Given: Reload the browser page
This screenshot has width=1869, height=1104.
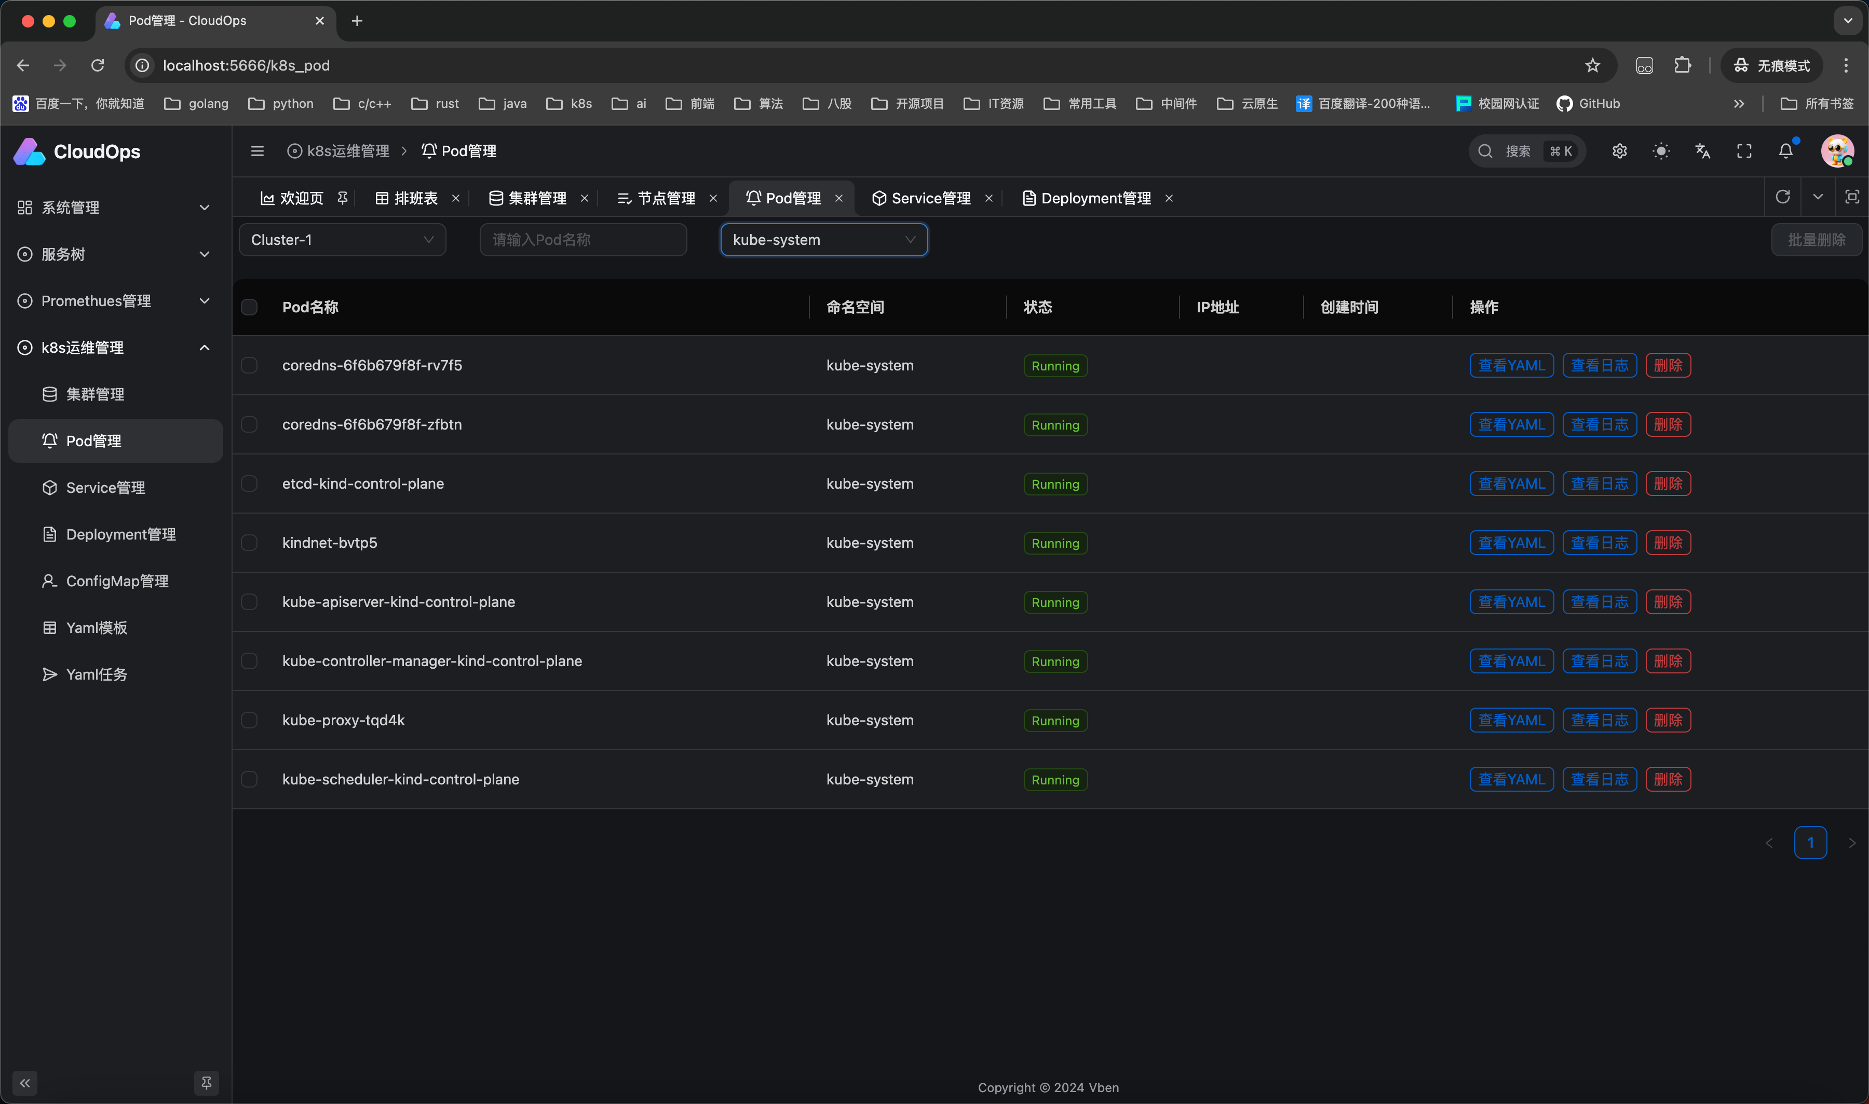Looking at the screenshot, I should click(x=98, y=65).
